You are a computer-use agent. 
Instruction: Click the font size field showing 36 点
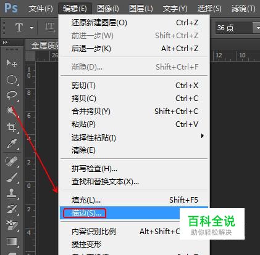click(234, 28)
